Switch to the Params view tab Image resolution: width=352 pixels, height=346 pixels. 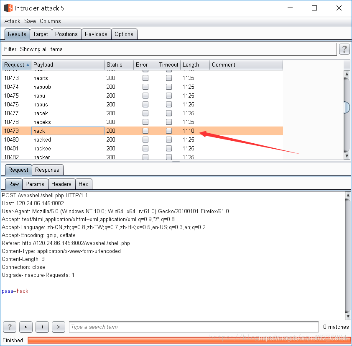pos(35,184)
